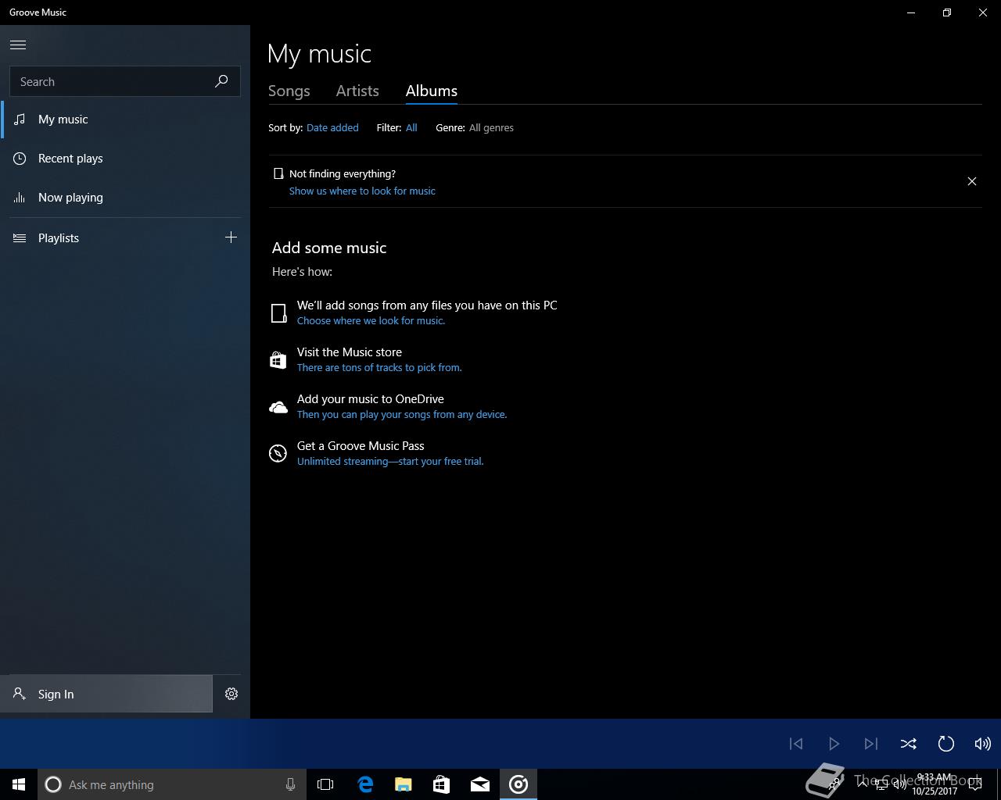Toggle repeat playback
The width and height of the screenshot is (1001, 800).
[x=946, y=744]
